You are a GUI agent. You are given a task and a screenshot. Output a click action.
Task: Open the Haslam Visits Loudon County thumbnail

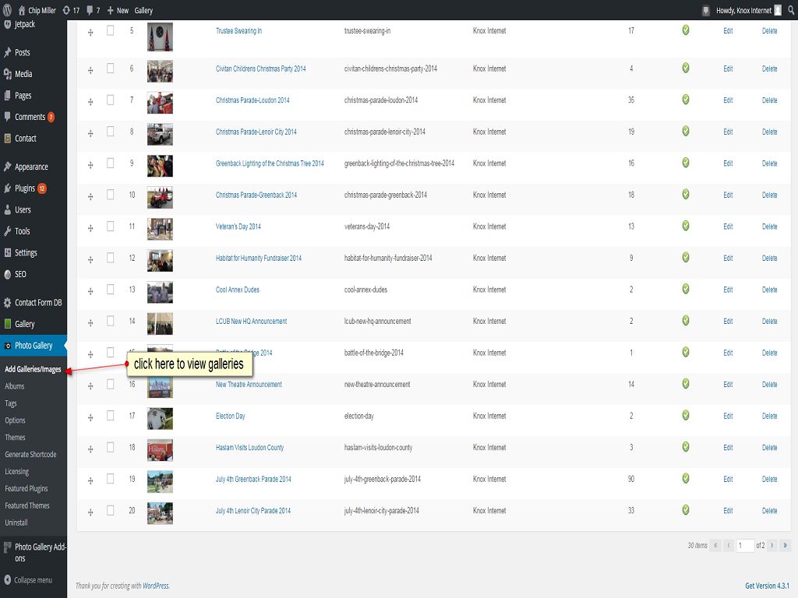click(160, 450)
